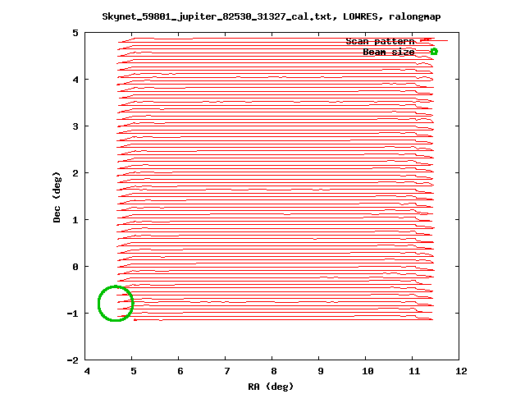
Task: Select the 'Beam size' legend label
Action: tap(389, 52)
